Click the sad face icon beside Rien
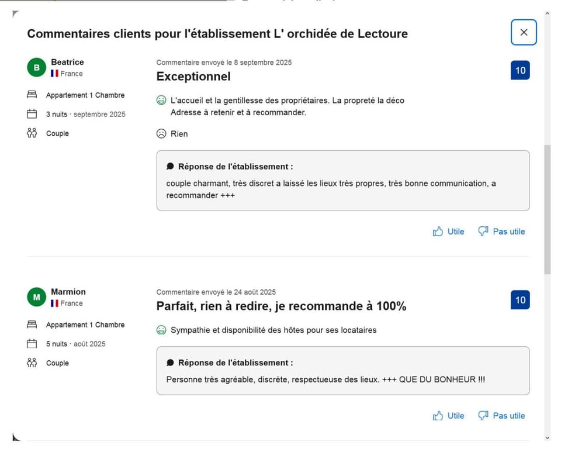The width and height of the screenshot is (561, 452). (161, 133)
